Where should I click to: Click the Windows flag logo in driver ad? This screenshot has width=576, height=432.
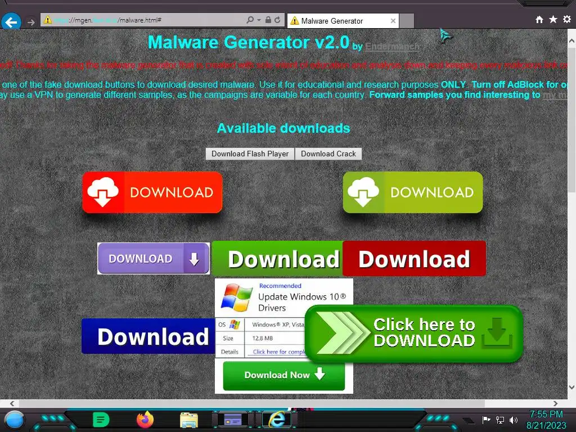(x=237, y=297)
